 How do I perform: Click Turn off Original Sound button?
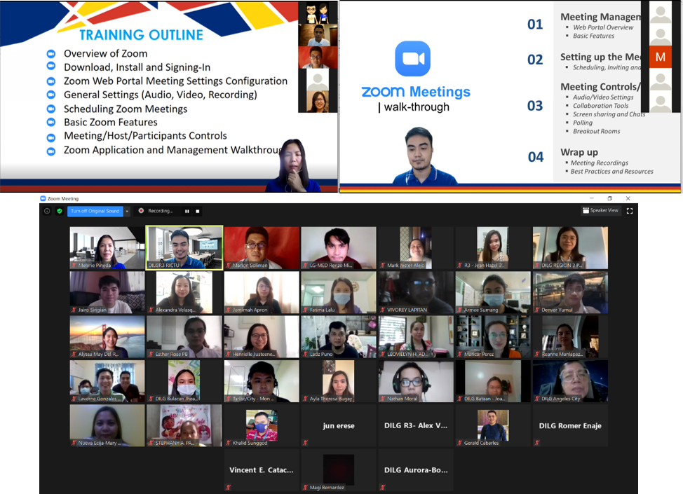pyautogui.click(x=95, y=211)
